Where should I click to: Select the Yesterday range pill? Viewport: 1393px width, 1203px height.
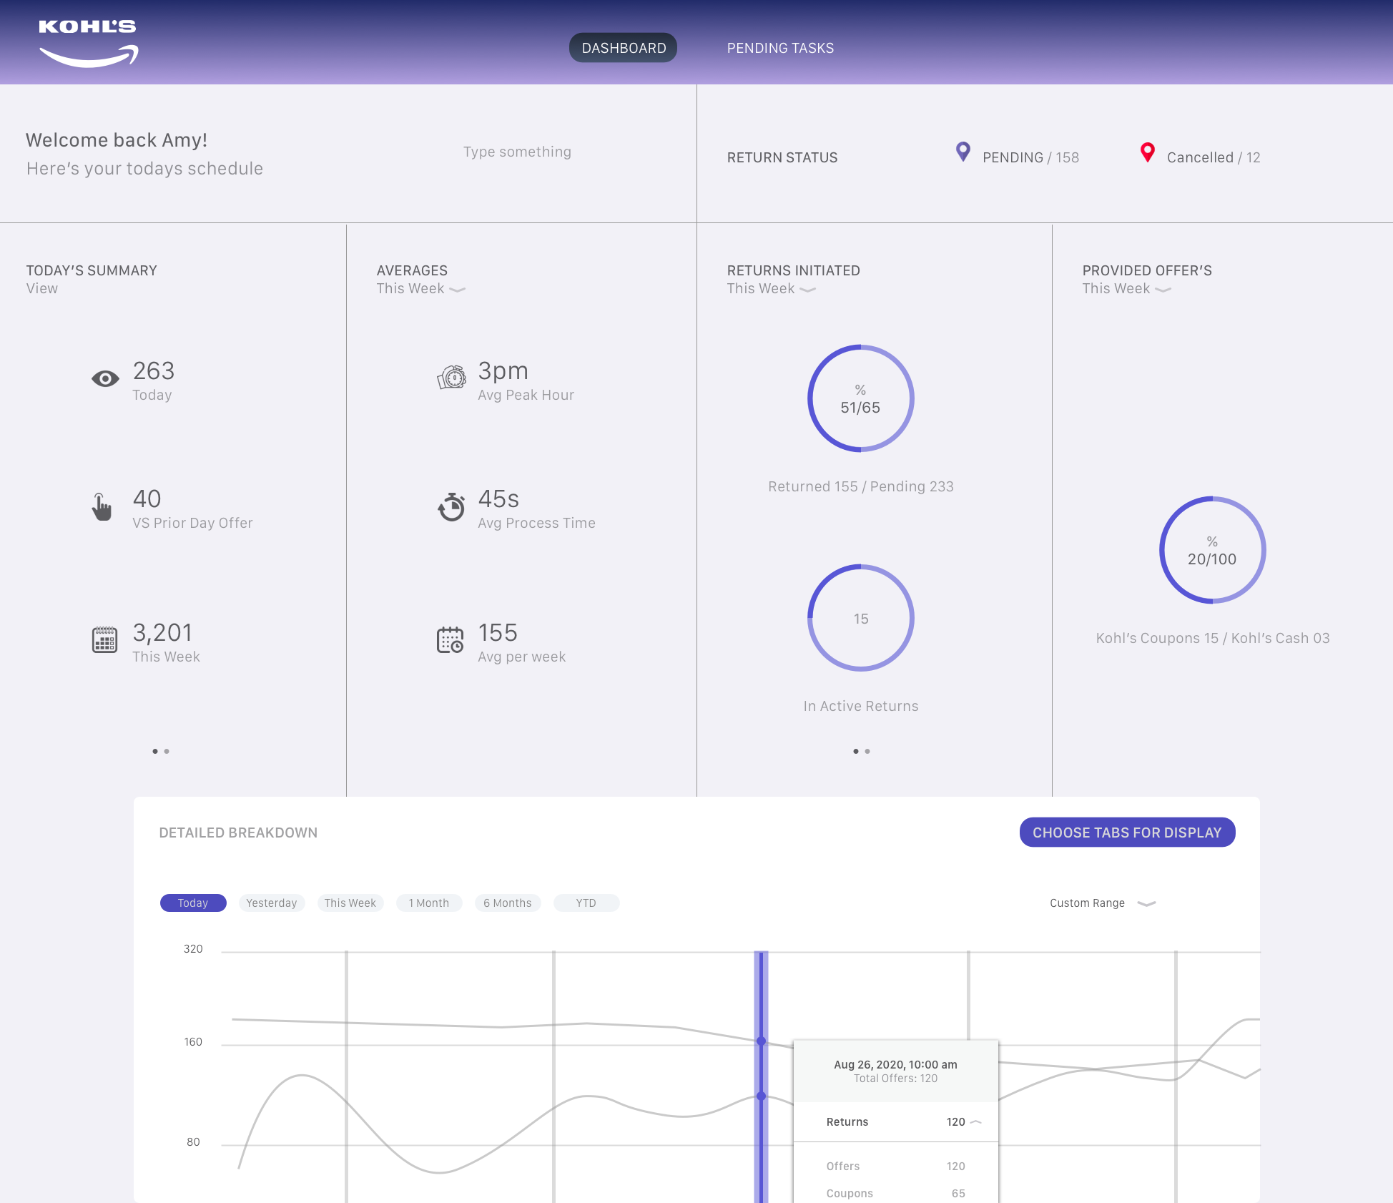(272, 903)
